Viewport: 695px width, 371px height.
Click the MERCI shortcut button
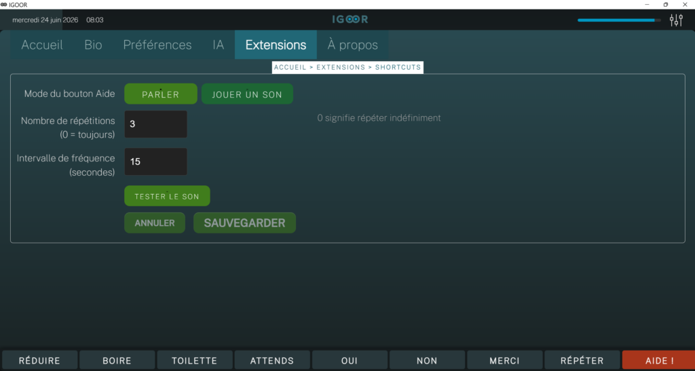[x=505, y=360]
